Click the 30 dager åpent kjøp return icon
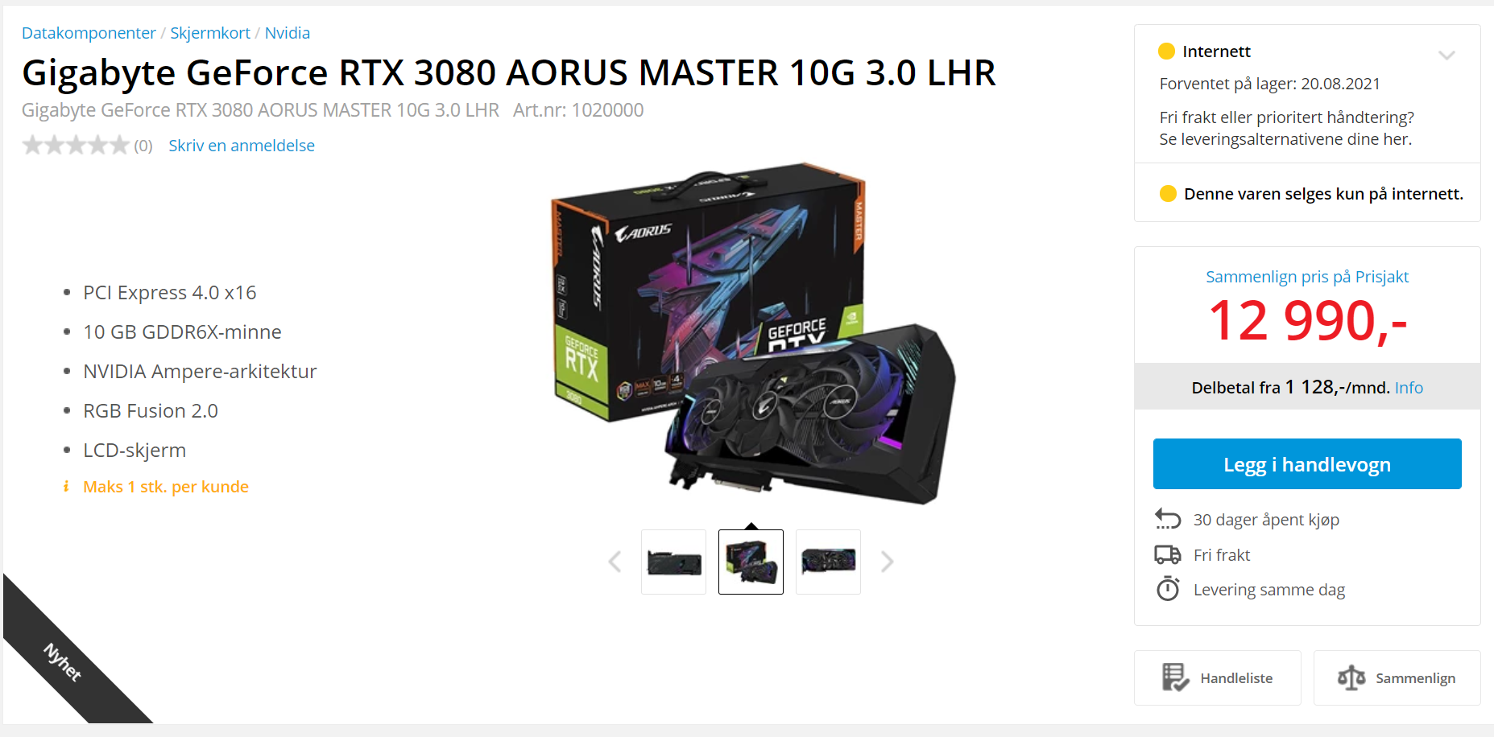 point(1168,519)
